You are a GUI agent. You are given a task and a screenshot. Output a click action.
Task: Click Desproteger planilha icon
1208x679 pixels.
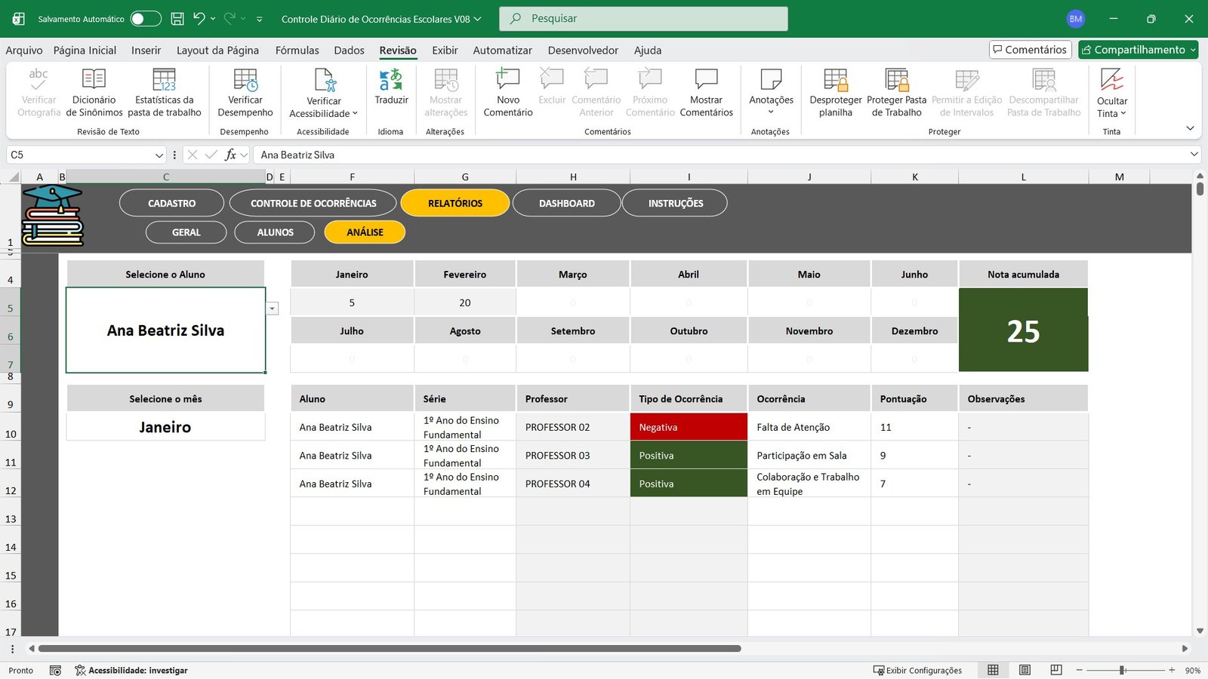835,80
